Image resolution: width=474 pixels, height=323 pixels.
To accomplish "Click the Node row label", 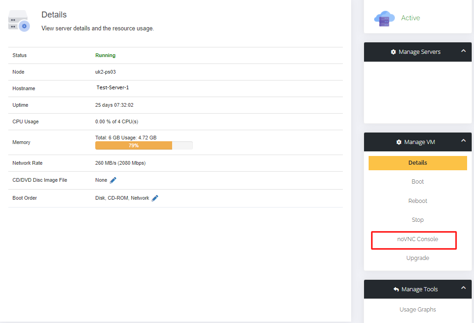I will click(18, 72).
